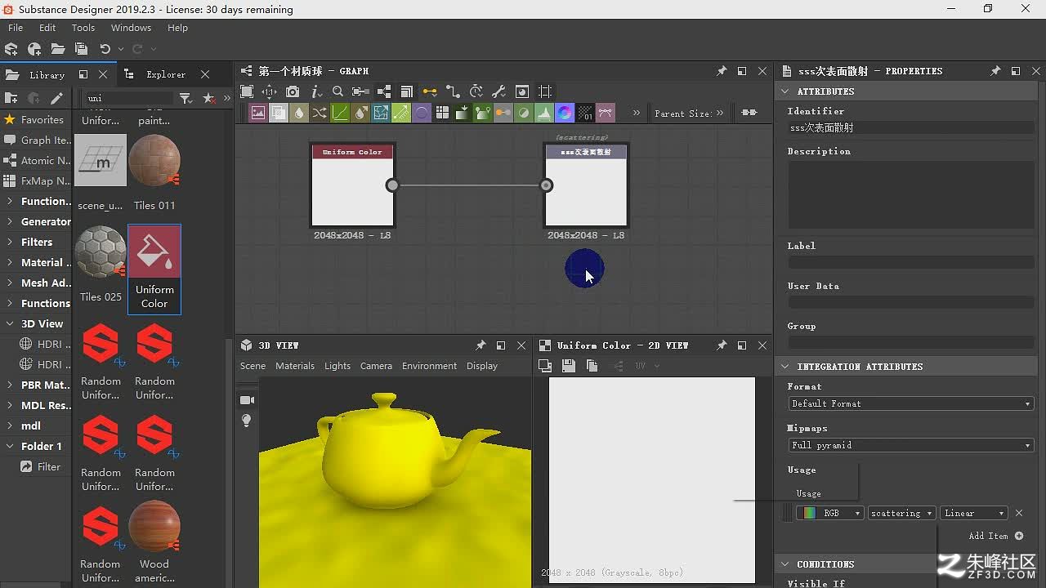Toggle the camera icon in 3D View sidebar

pos(247,400)
